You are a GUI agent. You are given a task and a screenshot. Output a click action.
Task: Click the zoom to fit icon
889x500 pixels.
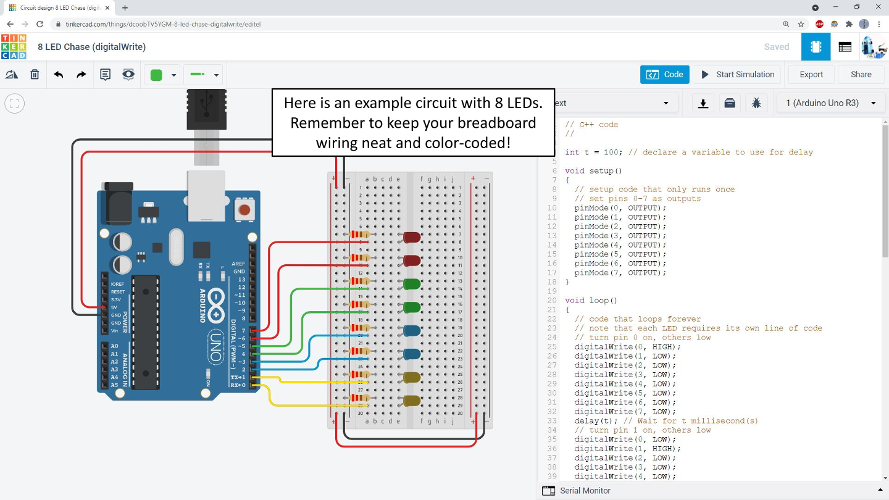pos(14,104)
